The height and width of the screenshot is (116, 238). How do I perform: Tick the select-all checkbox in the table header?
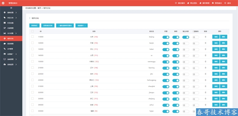pos(32,31)
